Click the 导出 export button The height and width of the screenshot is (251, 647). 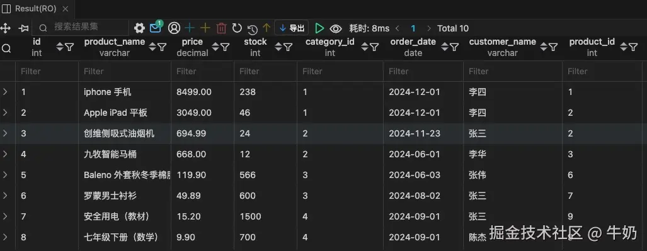[x=291, y=28]
